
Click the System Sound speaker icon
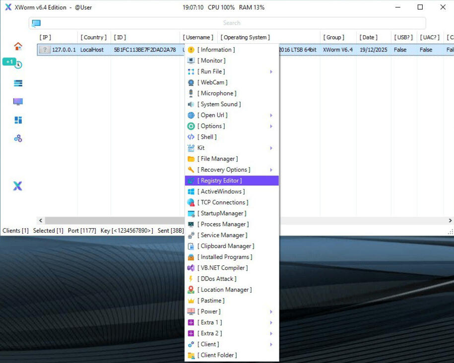click(191, 104)
